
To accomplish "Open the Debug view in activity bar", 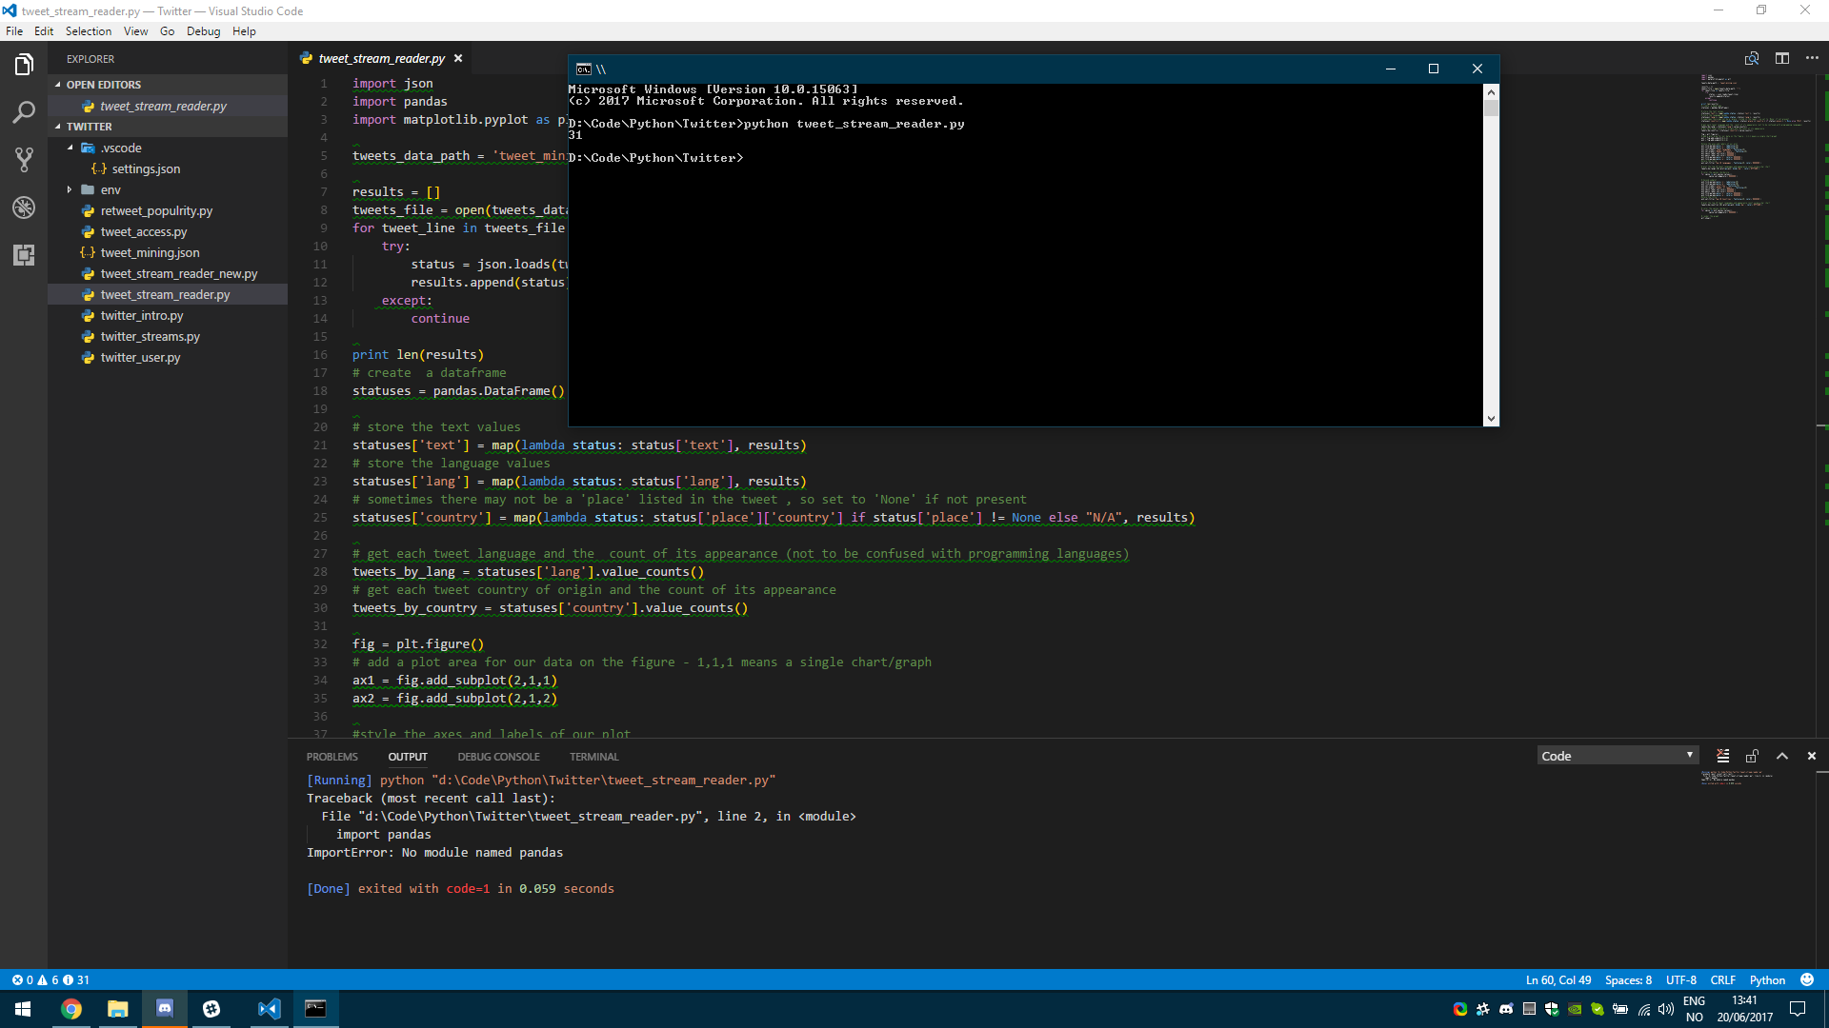I will coord(24,208).
